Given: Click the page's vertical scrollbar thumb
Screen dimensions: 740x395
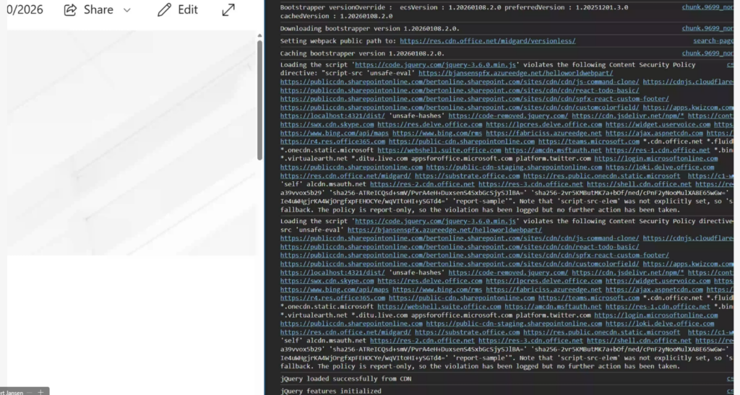Looking at the screenshot, I should tap(259, 100).
